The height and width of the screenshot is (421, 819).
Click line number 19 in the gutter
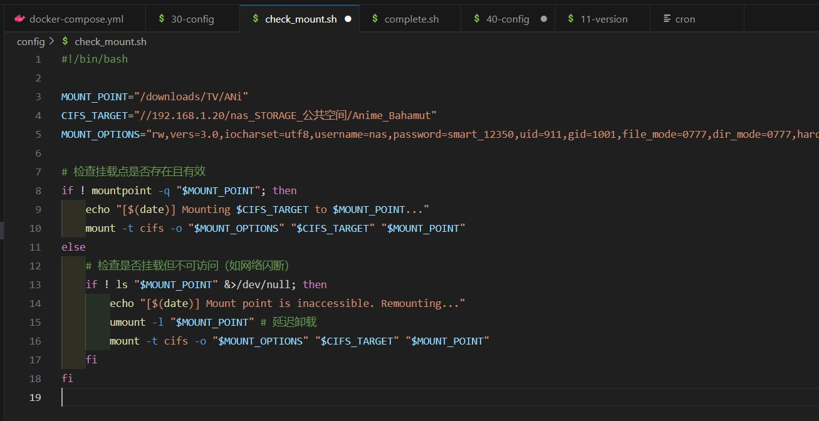coord(35,397)
